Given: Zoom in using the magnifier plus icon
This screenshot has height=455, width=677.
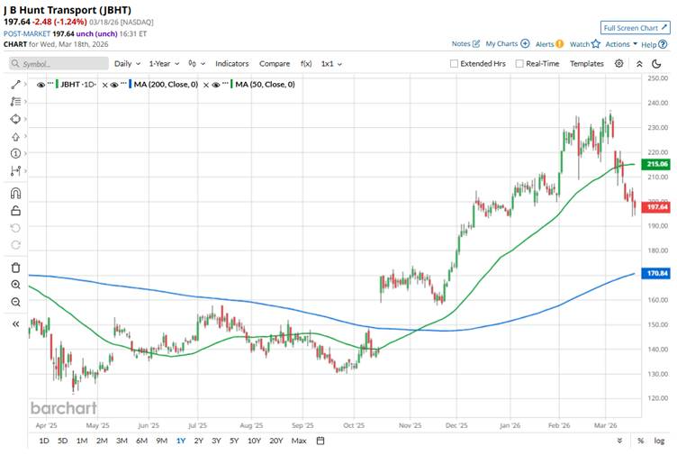Looking at the screenshot, I should (x=15, y=285).
